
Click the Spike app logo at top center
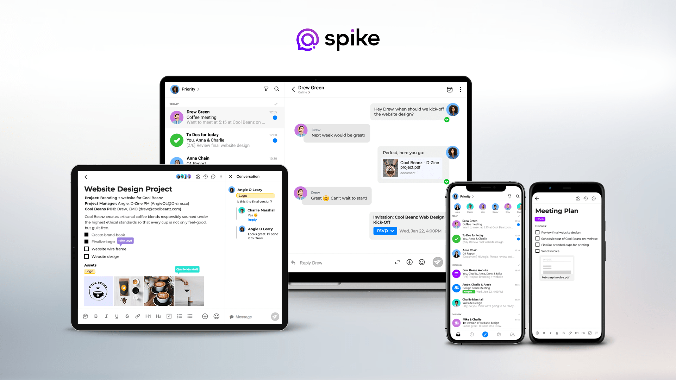point(338,38)
